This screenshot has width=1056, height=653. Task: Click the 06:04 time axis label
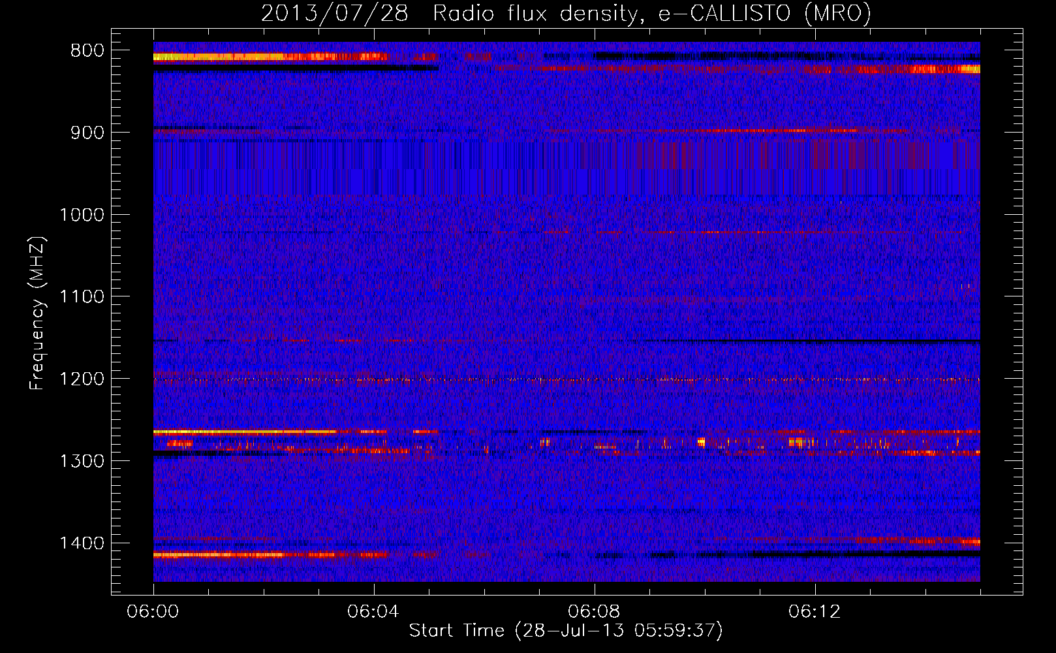pyautogui.click(x=373, y=612)
